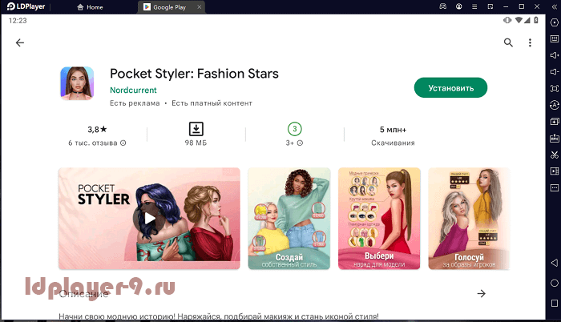Open the three-dot more options menu
The width and height of the screenshot is (561, 322).
530,42
